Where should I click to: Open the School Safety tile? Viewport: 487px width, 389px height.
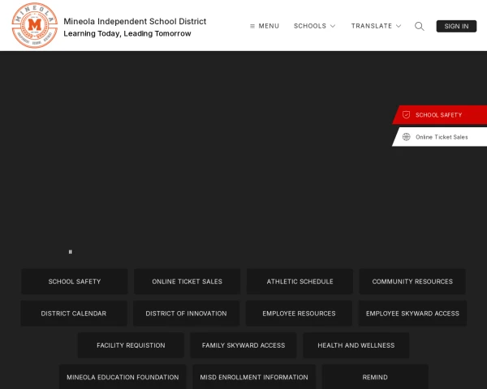(75, 281)
